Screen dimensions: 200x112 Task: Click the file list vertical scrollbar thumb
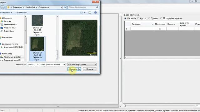point(57,54)
